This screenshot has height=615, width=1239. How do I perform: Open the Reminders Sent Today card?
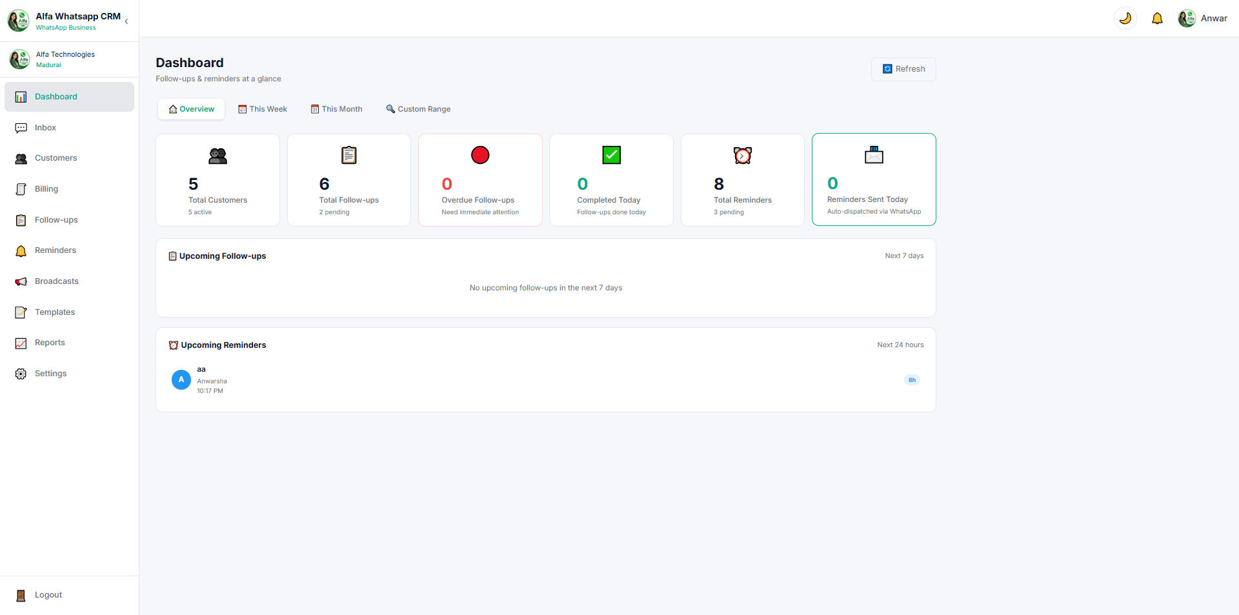[x=874, y=179]
